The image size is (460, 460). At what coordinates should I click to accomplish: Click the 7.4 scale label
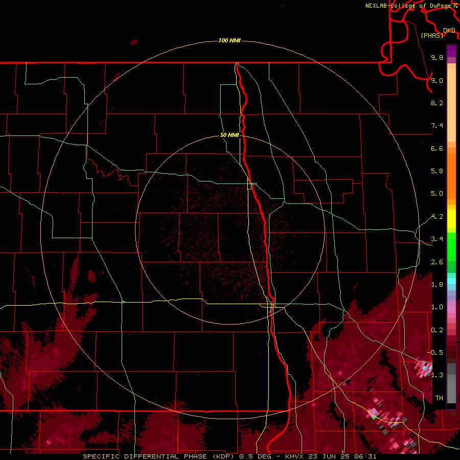[x=437, y=126]
